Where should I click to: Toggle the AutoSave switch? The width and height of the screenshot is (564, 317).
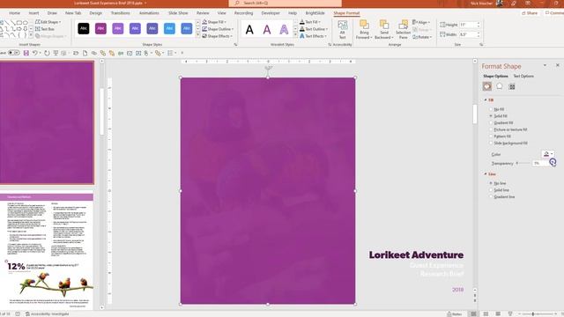pyautogui.click(x=14, y=53)
